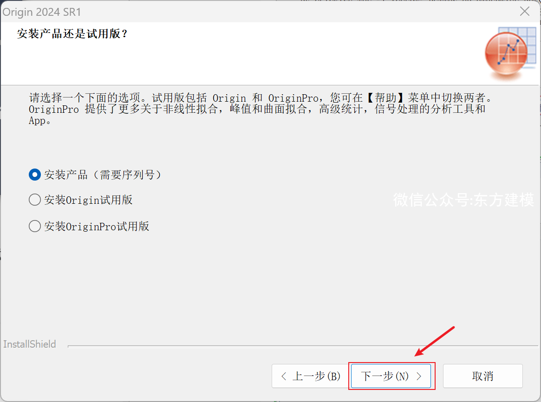Click the InstallShield label
The height and width of the screenshot is (402, 541).
[30, 344]
